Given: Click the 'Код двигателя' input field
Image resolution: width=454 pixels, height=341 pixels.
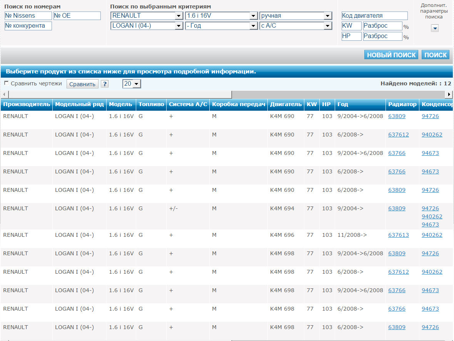Looking at the screenshot, I should click(x=375, y=16).
